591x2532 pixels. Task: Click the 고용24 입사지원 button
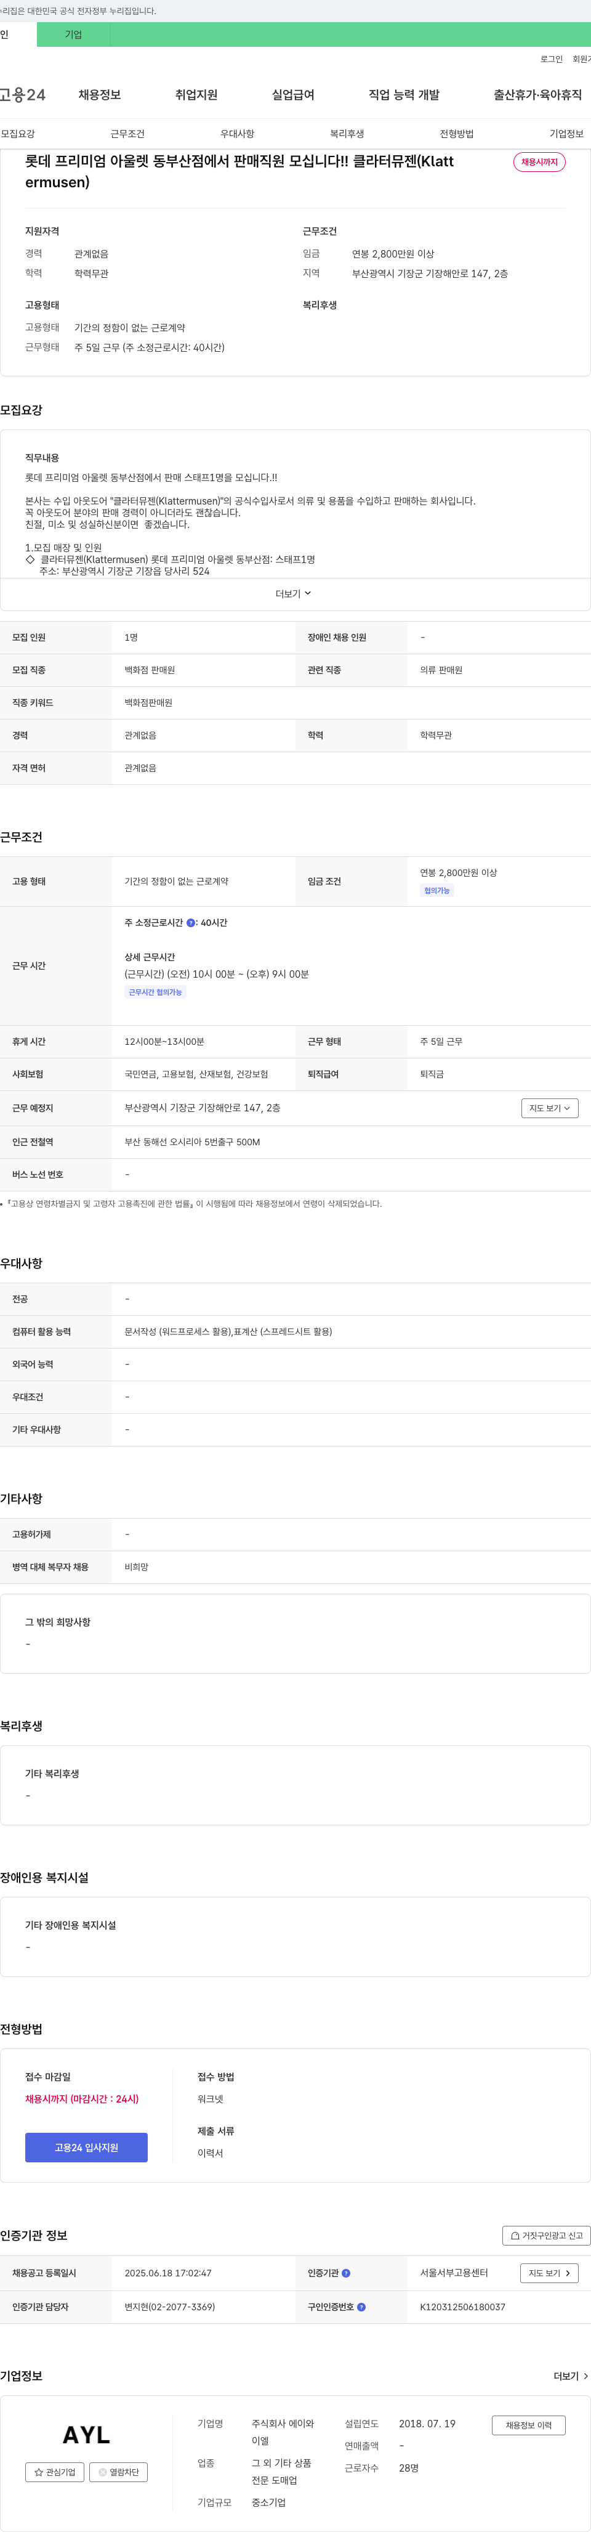coord(86,2148)
